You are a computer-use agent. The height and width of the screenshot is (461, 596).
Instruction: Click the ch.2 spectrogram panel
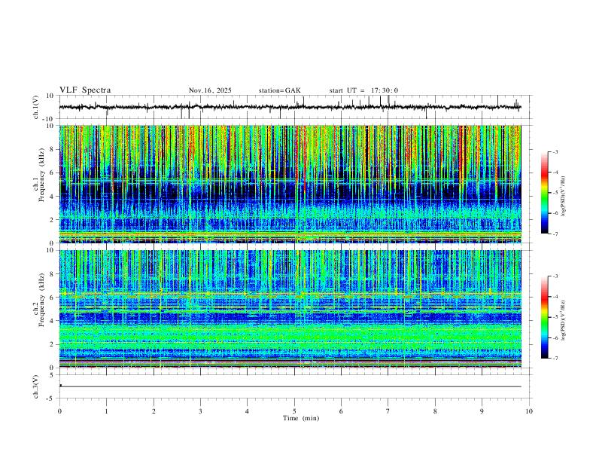pos(290,309)
